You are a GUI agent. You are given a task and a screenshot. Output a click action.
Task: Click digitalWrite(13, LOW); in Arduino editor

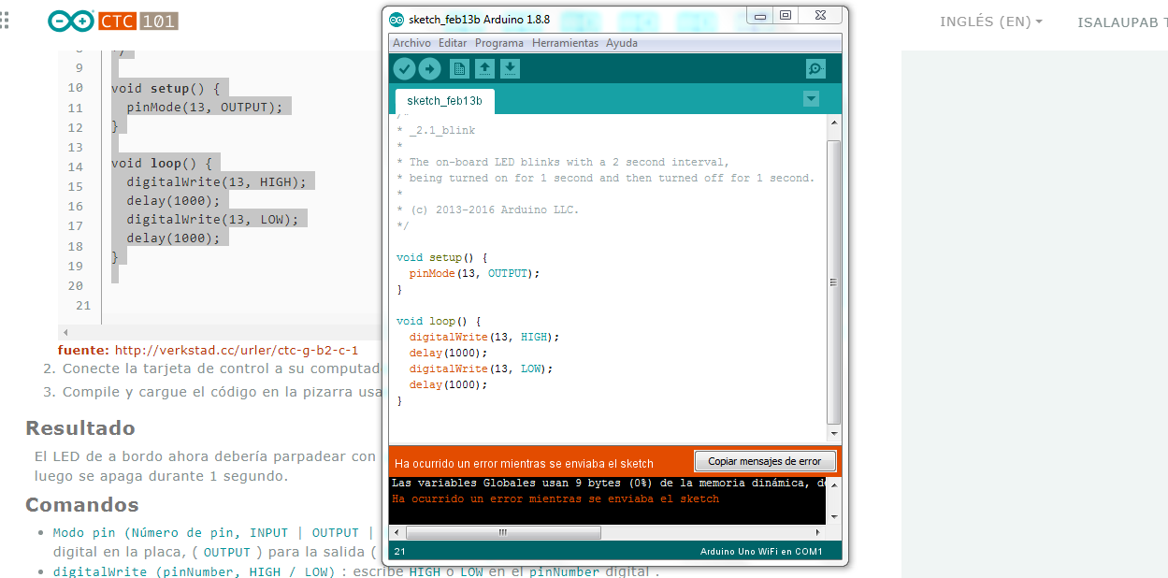tap(481, 368)
